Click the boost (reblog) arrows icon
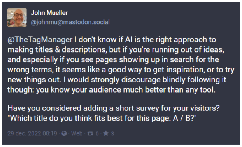 coord(90,133)
